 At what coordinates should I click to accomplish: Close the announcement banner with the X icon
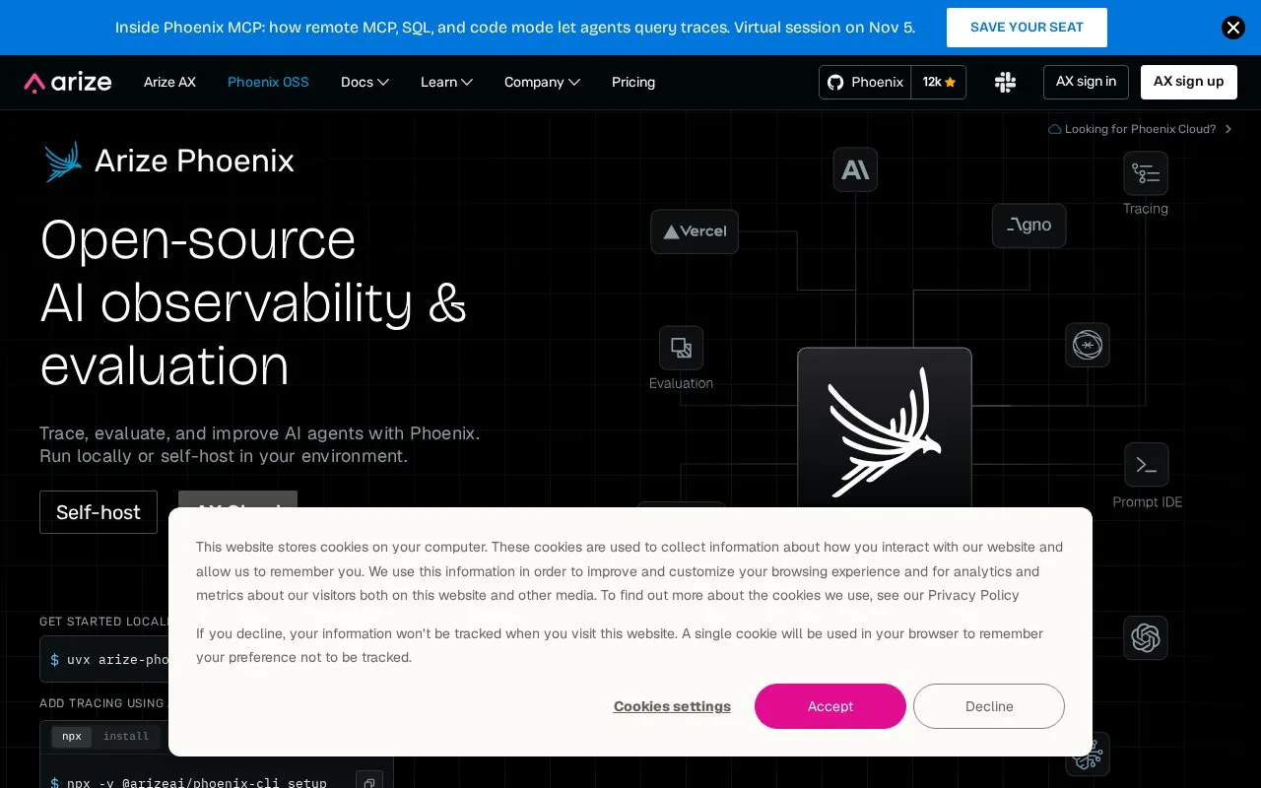(x=1233, y=28)
